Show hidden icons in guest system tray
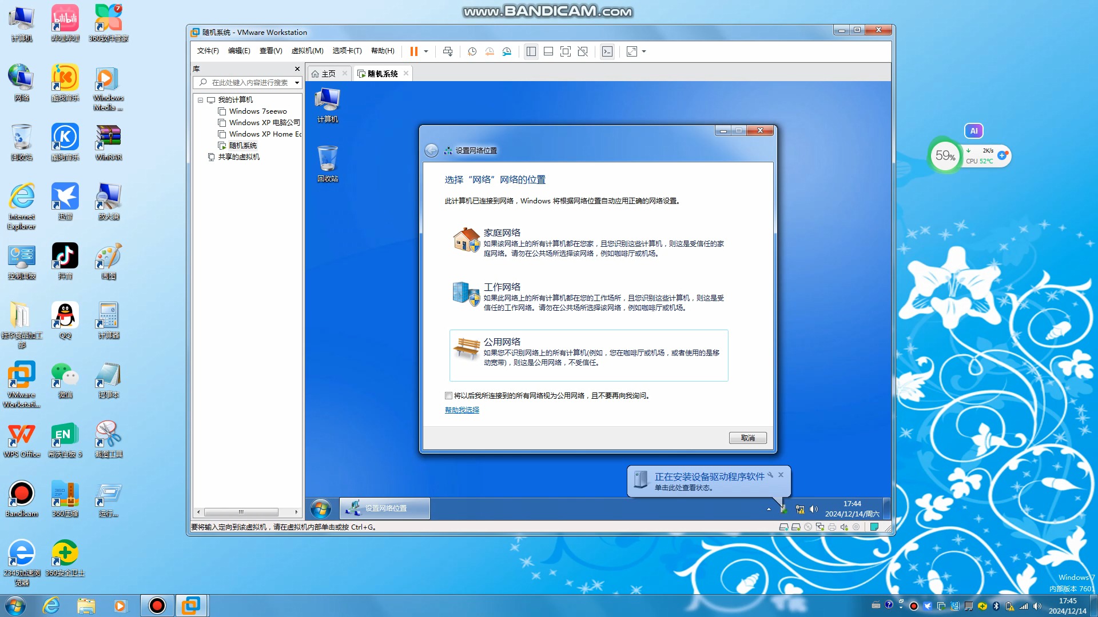The height and width of the screenshot is (617, 1098). [x=769, y=509]
